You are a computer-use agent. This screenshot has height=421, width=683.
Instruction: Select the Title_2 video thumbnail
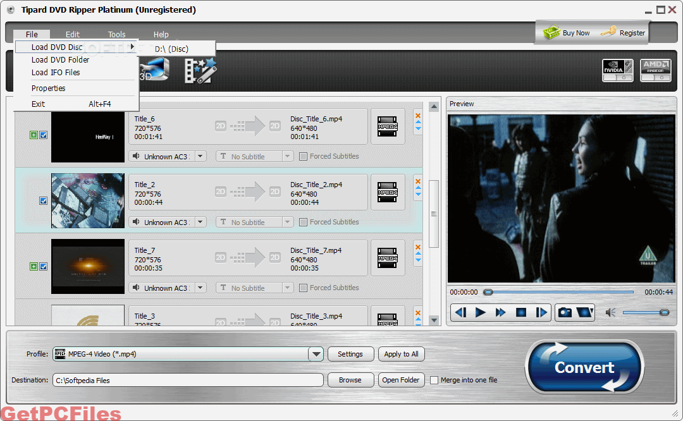pos(87,201)
